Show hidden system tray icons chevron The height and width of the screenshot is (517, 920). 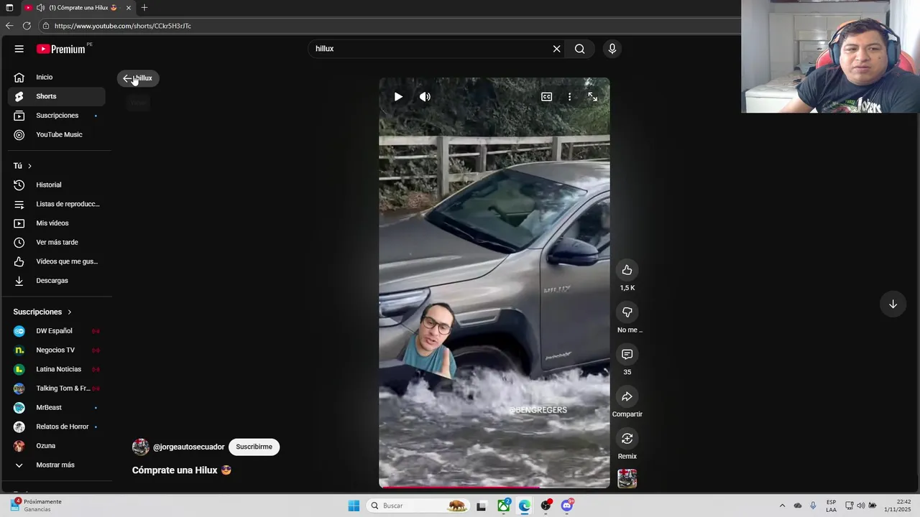(782, 506)
